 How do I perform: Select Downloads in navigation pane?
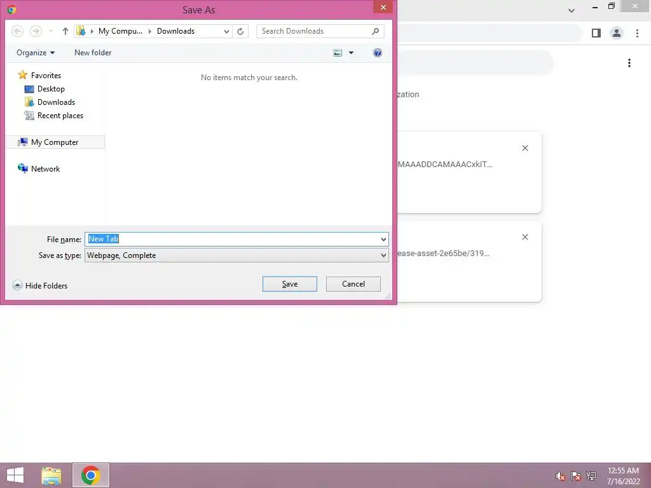pos(50,102)
